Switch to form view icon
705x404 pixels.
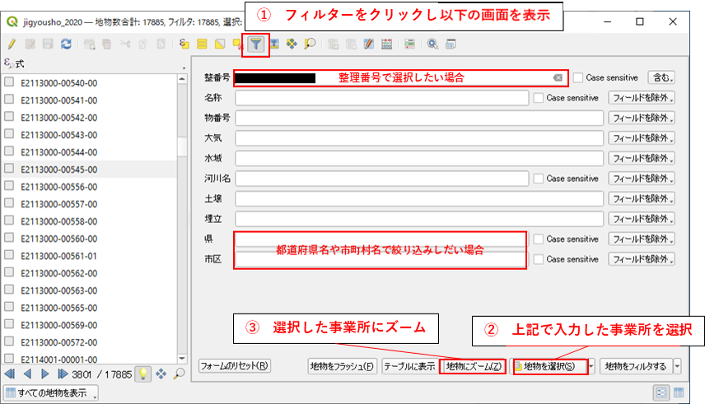pyautogui.click(x=661, y=392)
